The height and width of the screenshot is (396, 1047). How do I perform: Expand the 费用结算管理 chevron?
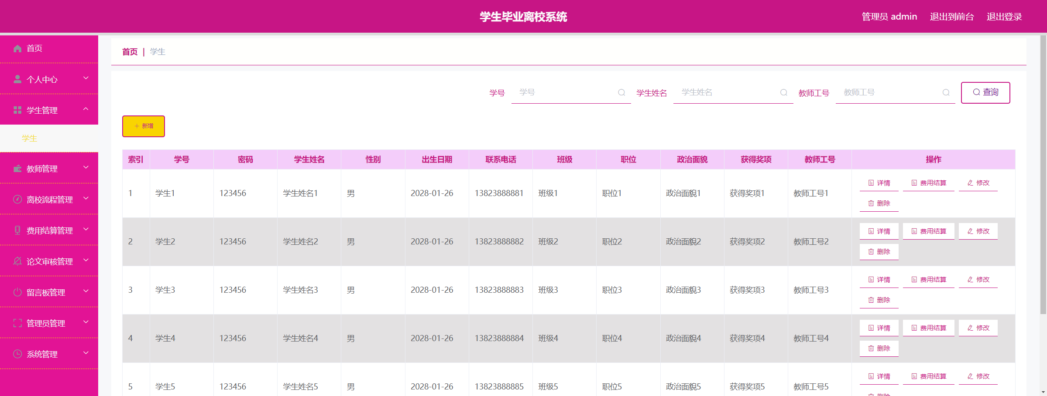click(x=86, y=229)
